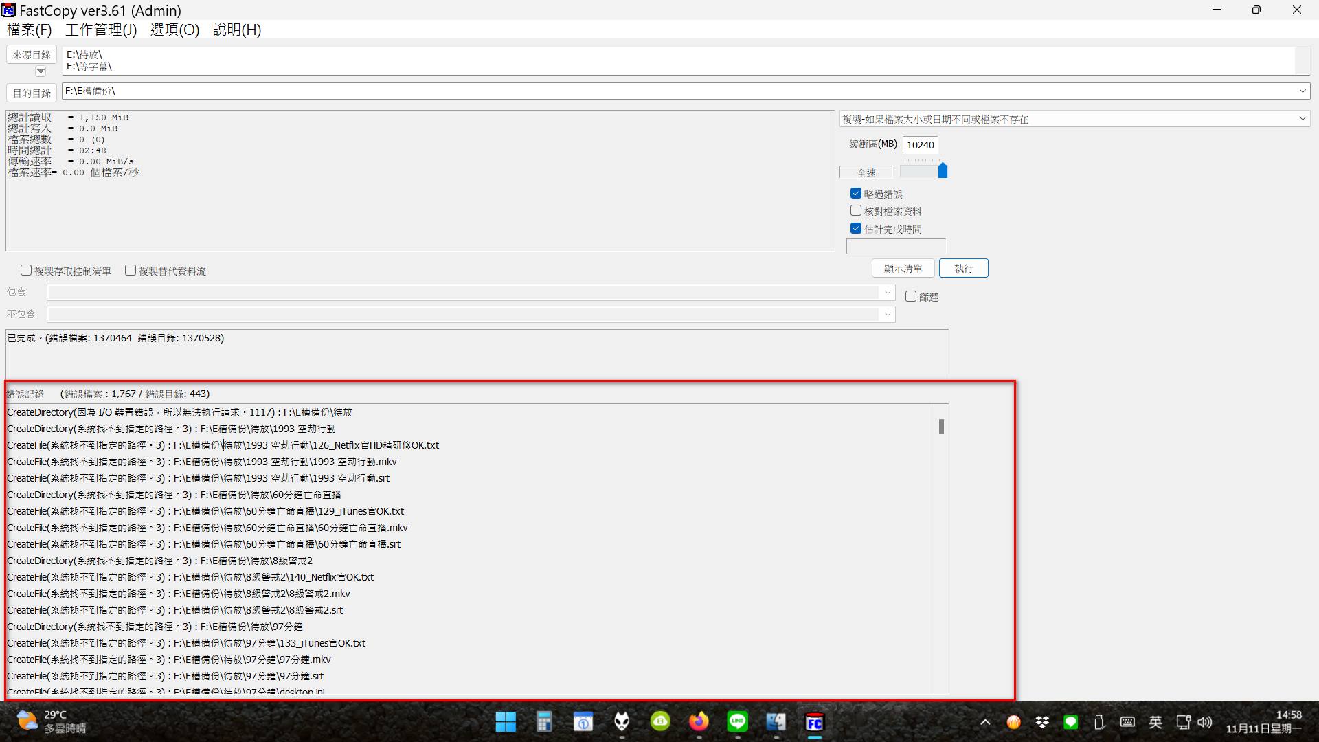Open the LINE app in the taskbar
1319x742 pixels.
(737, 722)
